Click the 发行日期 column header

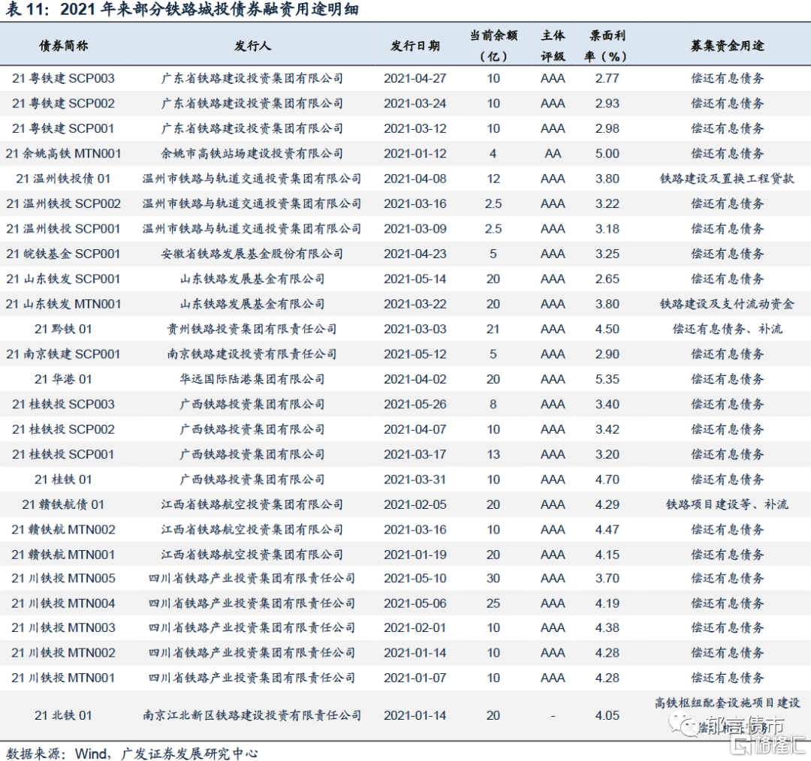point(415,46)
